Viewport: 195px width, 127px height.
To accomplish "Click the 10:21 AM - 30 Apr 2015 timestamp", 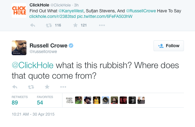I will click(33, 114).
